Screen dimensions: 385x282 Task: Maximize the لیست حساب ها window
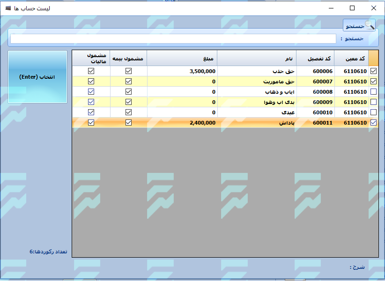point(352,8)
